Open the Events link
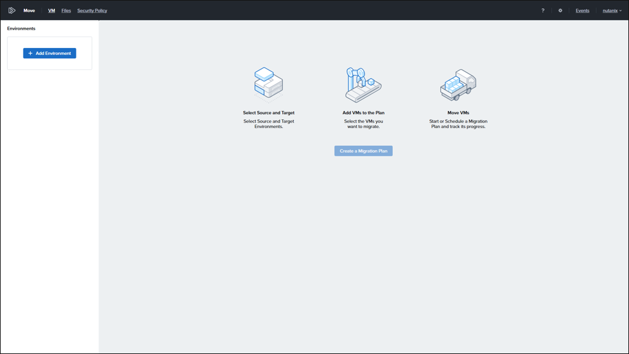 point(582,11)
